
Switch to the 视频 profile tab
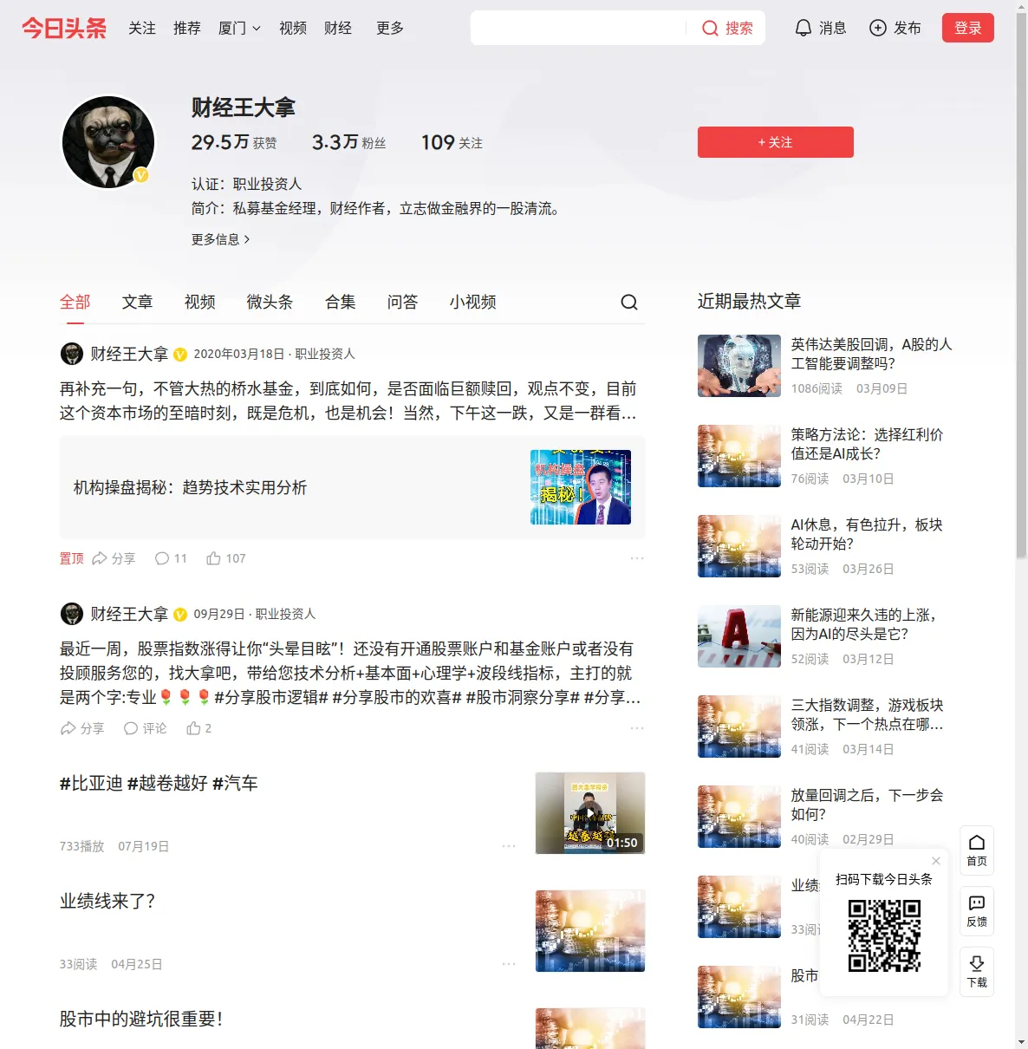(200, 302)
